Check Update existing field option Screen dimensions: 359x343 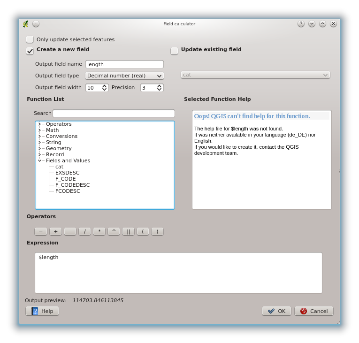(x=175, y=50)
